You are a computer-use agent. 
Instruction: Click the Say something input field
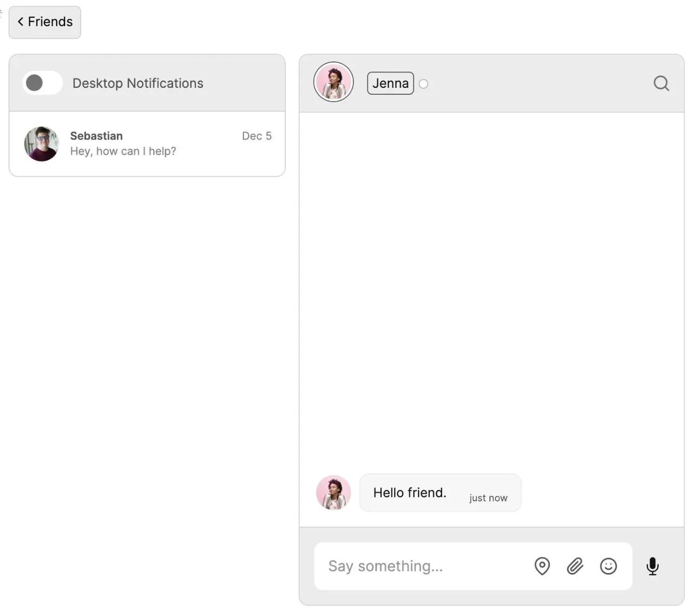422,566
